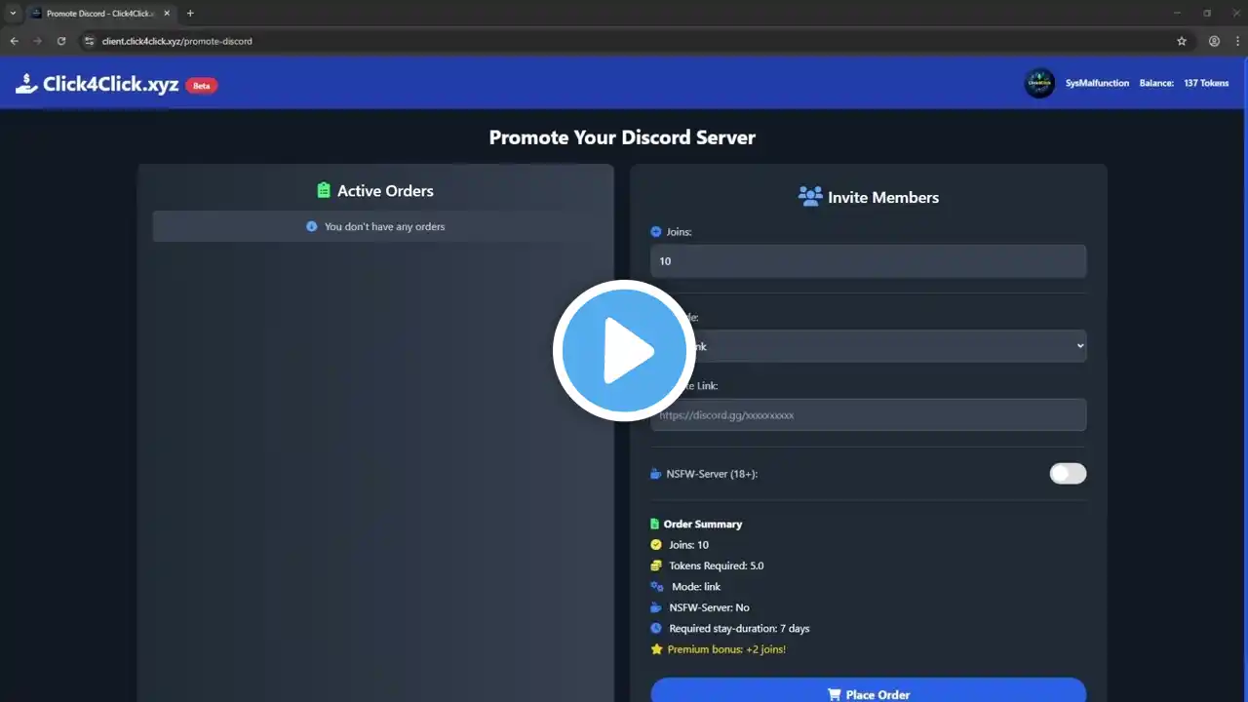This screenshot has height=702, width=1248.
Task: Click the Order Summary document icon
Action: pyautogui.click(x=655, y=524)
